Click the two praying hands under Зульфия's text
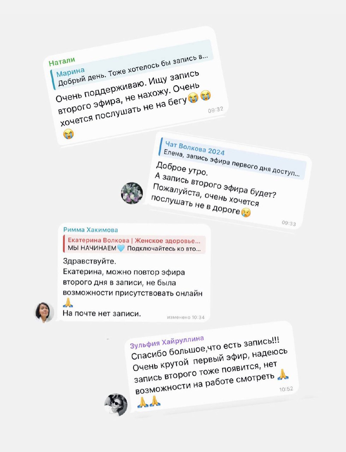The image size is (346, 452). click(x=149, y=402)
